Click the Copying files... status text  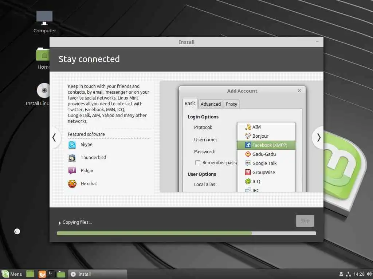77,222
